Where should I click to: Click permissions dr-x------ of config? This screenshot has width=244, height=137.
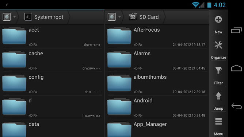[x=92, y=92]
